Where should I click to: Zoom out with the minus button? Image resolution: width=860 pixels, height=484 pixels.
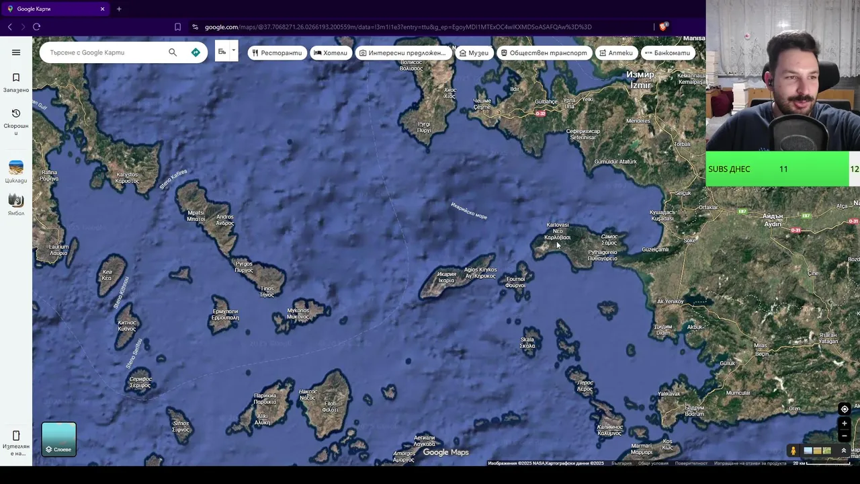(845, 436)
